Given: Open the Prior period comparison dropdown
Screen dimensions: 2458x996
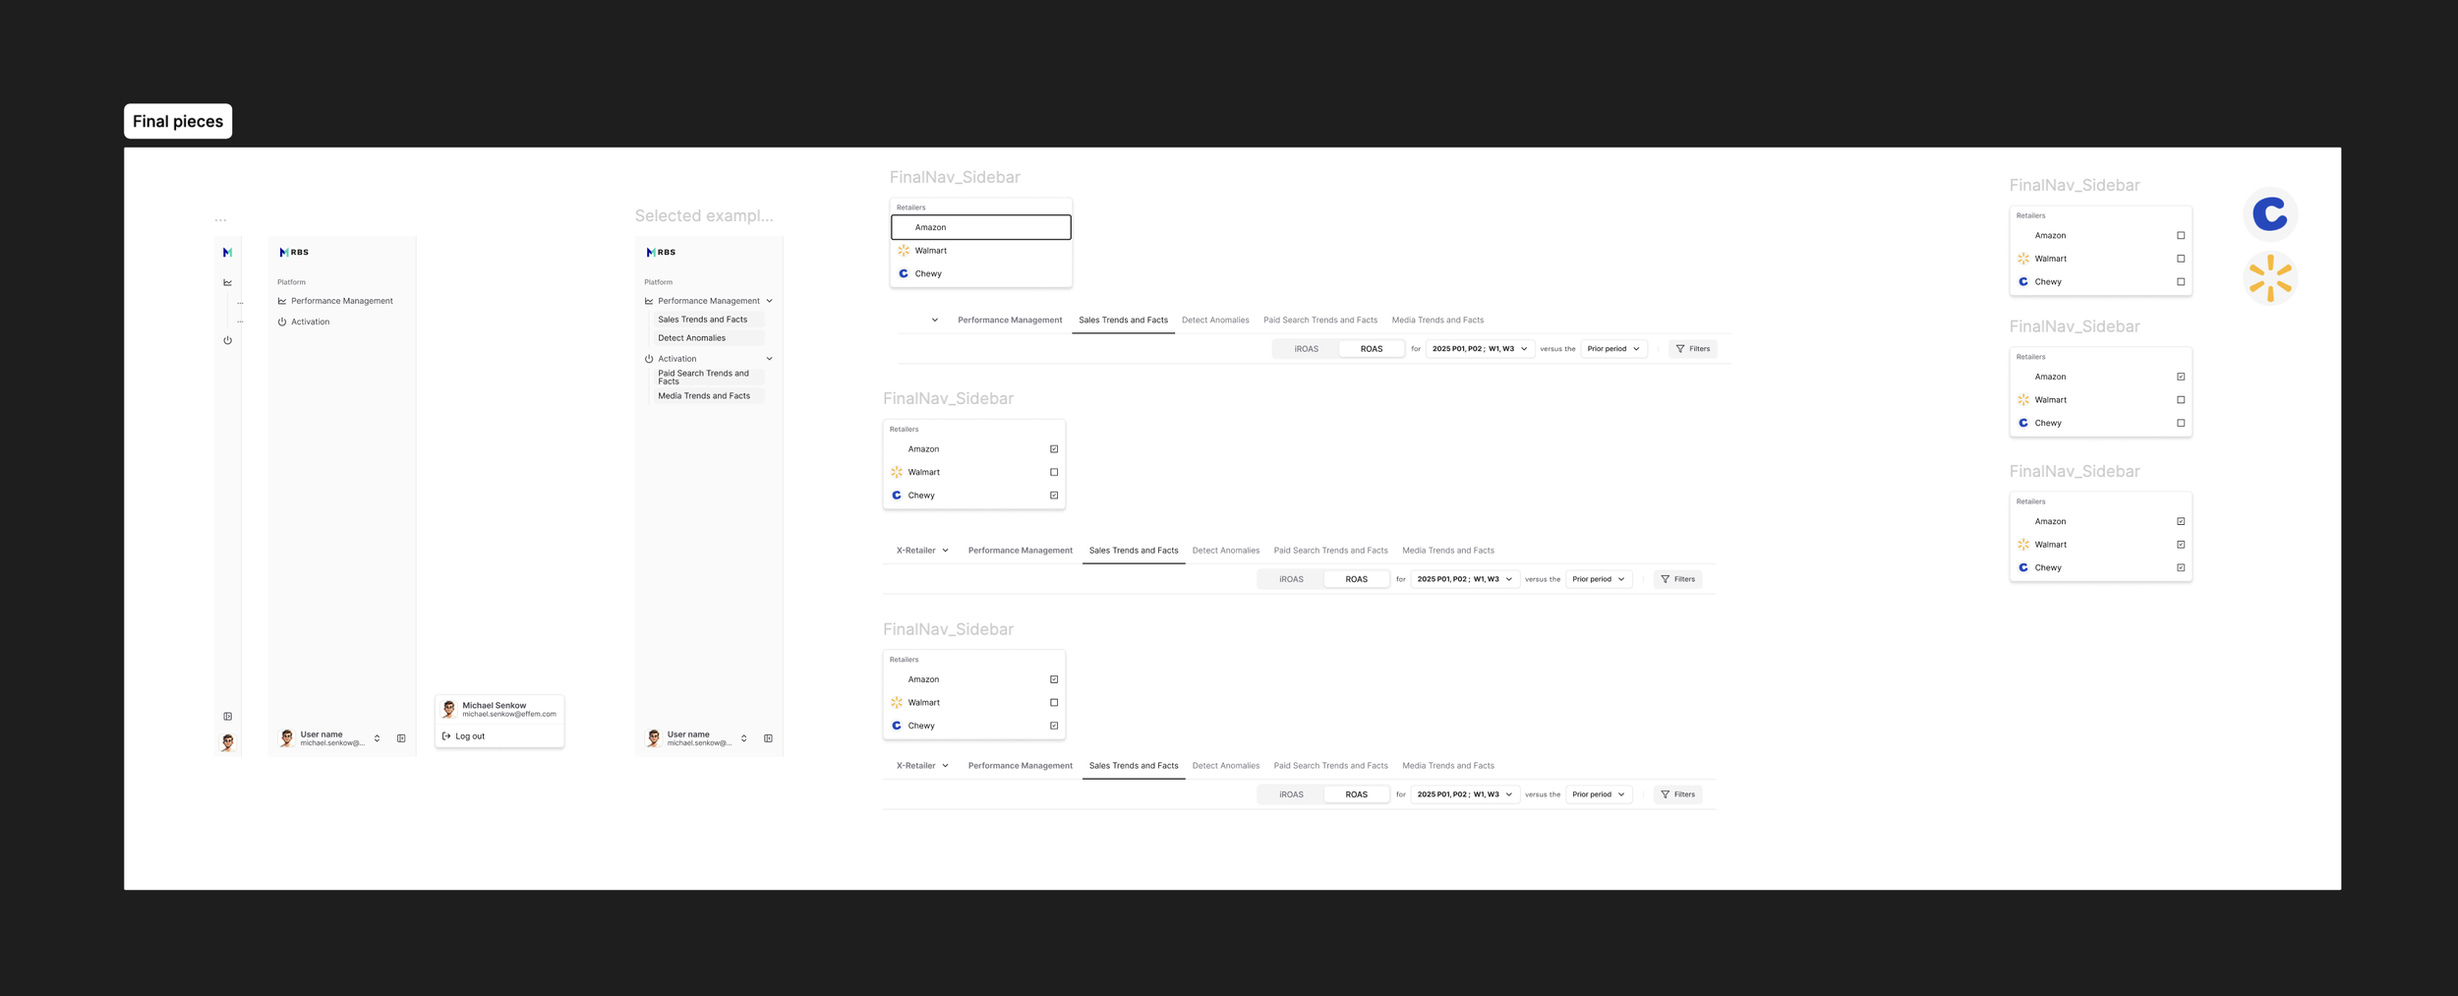Looking at the screenshot, I should pyautogui.click(x=1613, y=348).
